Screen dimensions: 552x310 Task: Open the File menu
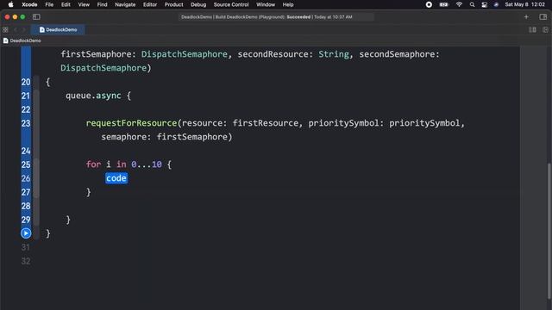[x=49, y=4]
